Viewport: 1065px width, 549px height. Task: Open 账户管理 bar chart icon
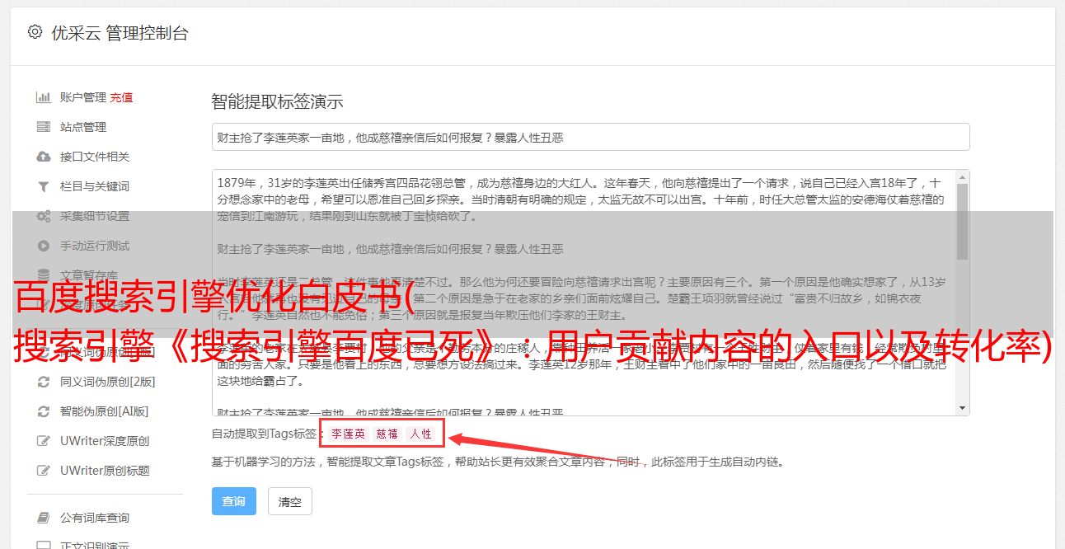44,97
